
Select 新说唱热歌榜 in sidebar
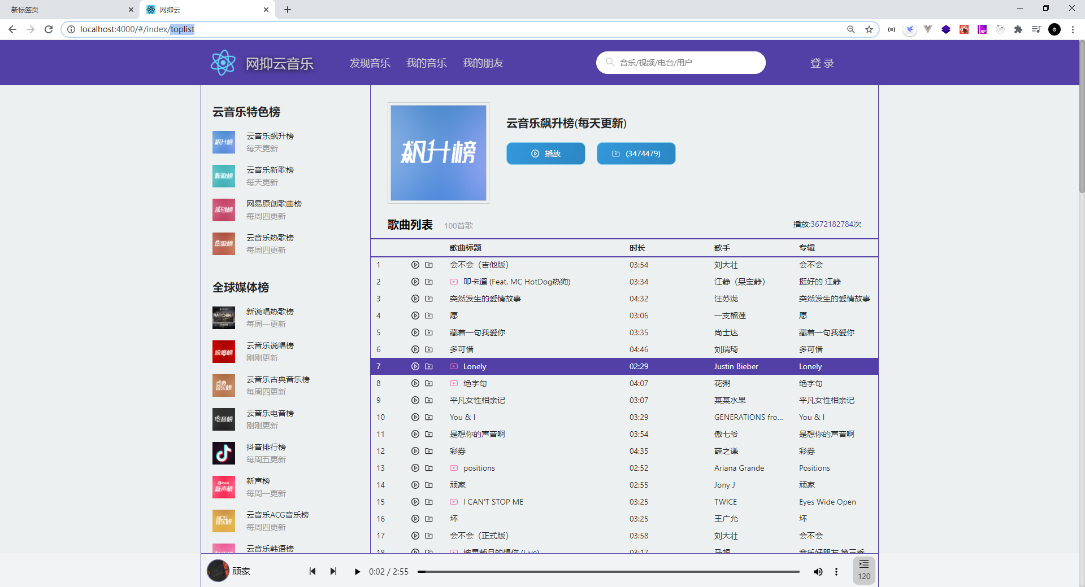270,312
